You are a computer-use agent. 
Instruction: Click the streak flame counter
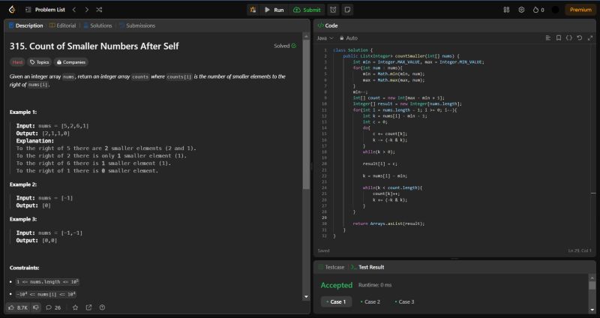538,10
